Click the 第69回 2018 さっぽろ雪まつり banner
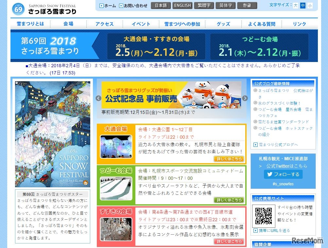Image resolution: width=328 pixels, height=248 pixels. [54, 45]
